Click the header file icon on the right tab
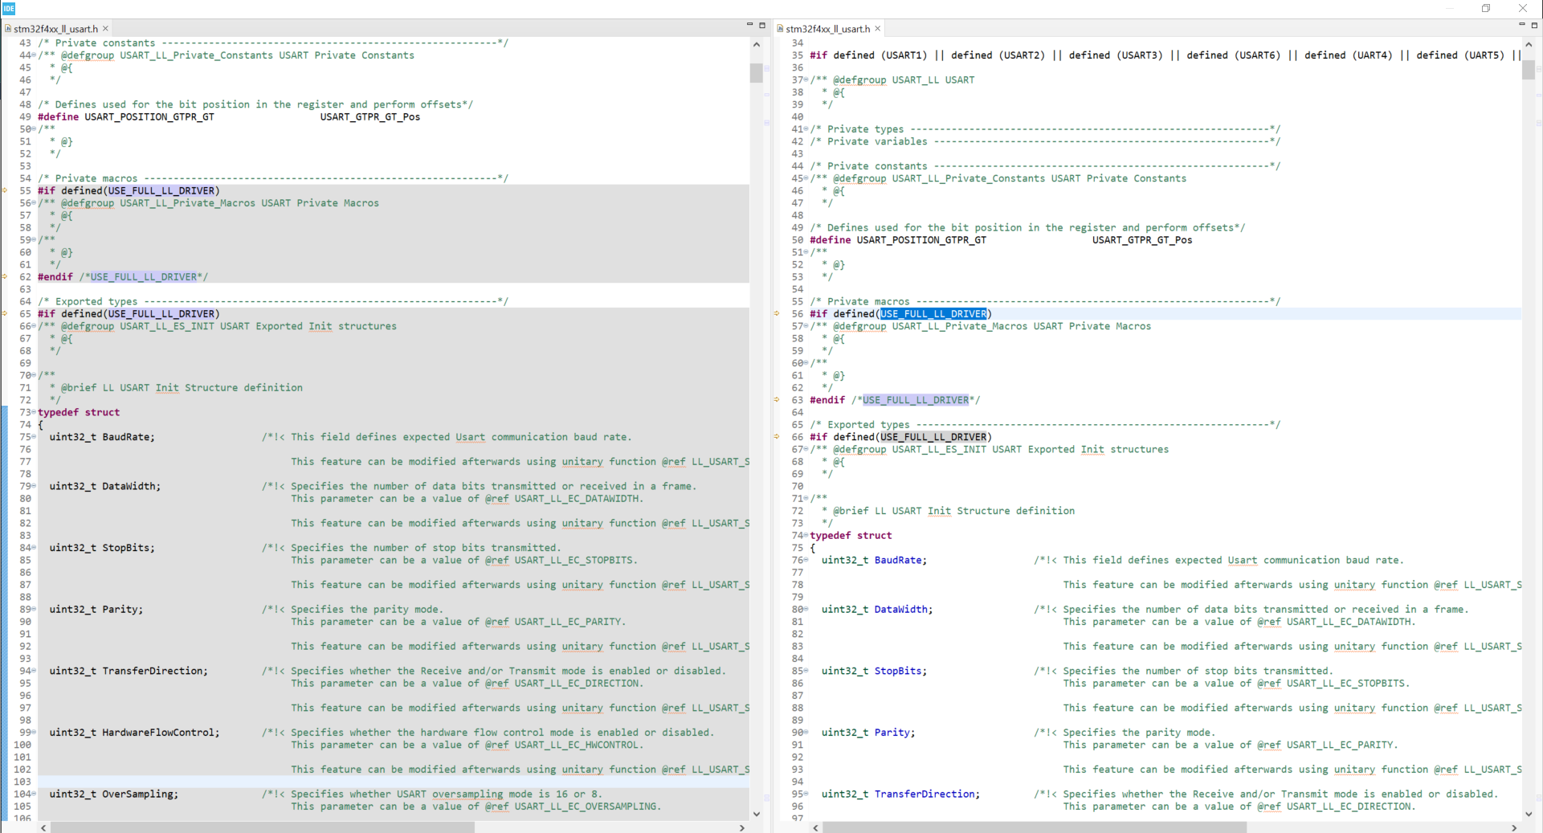The width and height of the screenshot is (1543, 833). [x=780, y=28]
